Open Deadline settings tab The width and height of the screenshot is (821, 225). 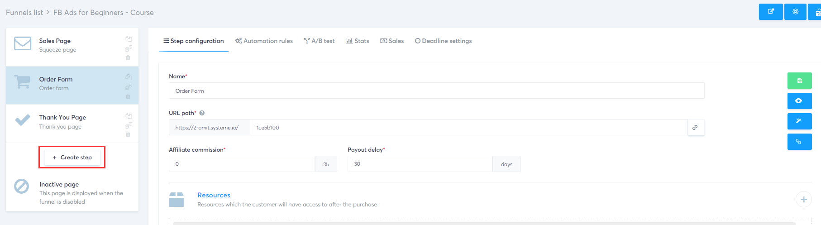444,41
